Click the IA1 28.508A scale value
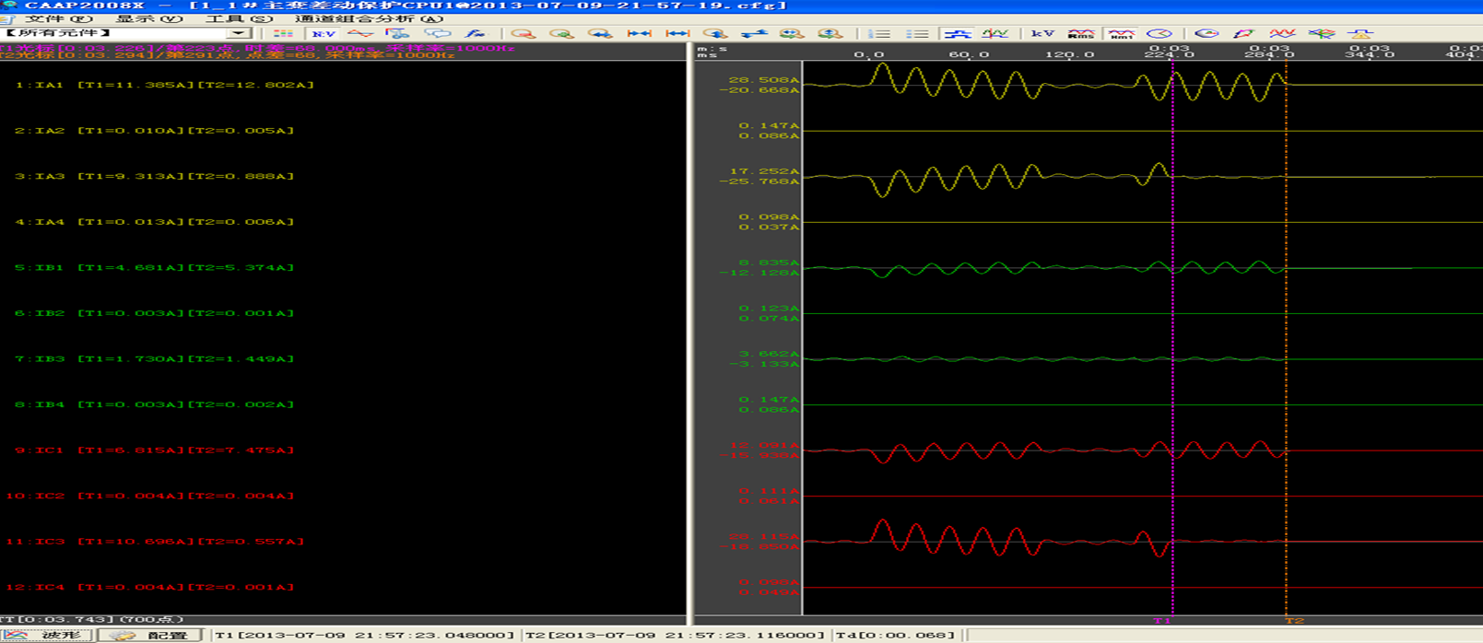1483x643 pixels. (x=764, y=80)
